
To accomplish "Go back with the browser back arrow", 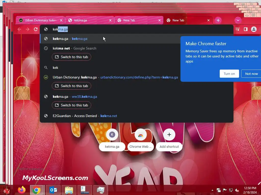I will point(19,29).
